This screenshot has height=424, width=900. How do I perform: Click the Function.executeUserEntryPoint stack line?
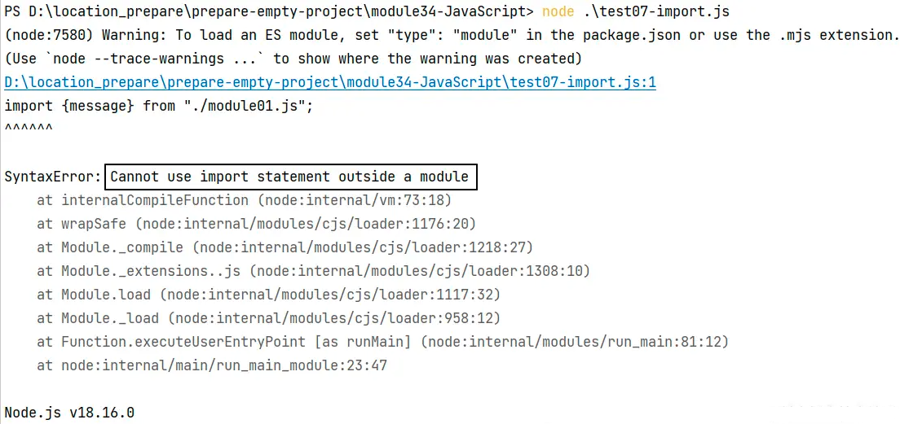click(383, 342)
